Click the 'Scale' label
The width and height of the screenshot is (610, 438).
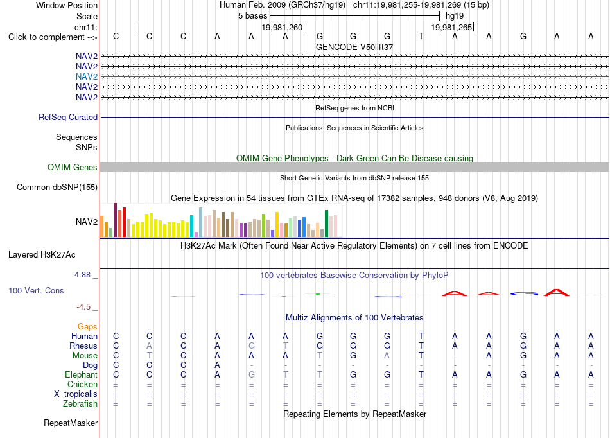[x=87, y=16]
